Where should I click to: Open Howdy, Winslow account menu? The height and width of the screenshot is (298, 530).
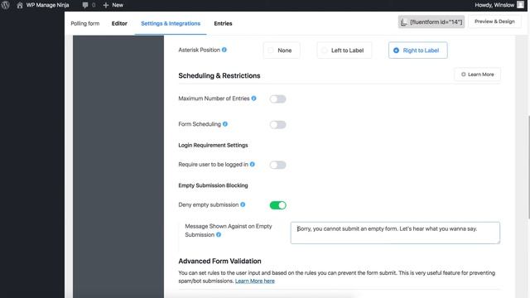tap(499, 5)
